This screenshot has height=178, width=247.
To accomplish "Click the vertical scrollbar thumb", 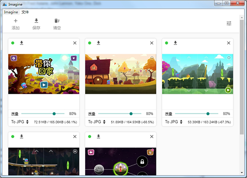I will point(242,77).
